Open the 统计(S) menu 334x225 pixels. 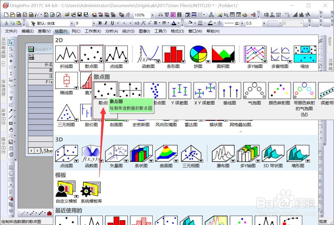pos(128,31)
